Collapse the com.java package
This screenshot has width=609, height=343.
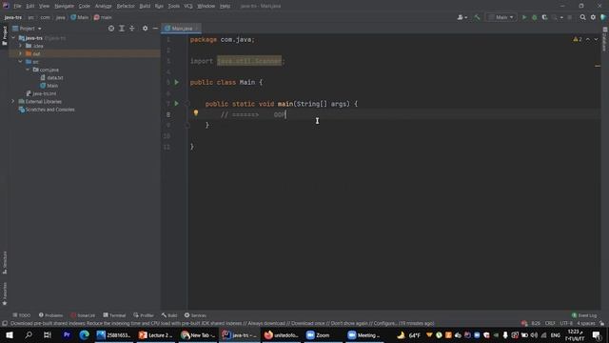coord(28,70)
